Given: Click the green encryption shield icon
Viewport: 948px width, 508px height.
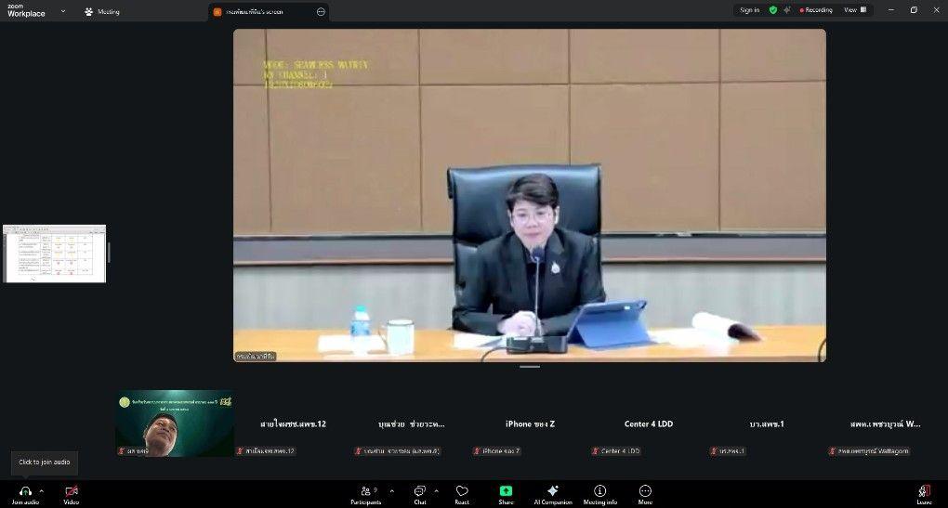Looking at the screenshot, I should [772, 10].
